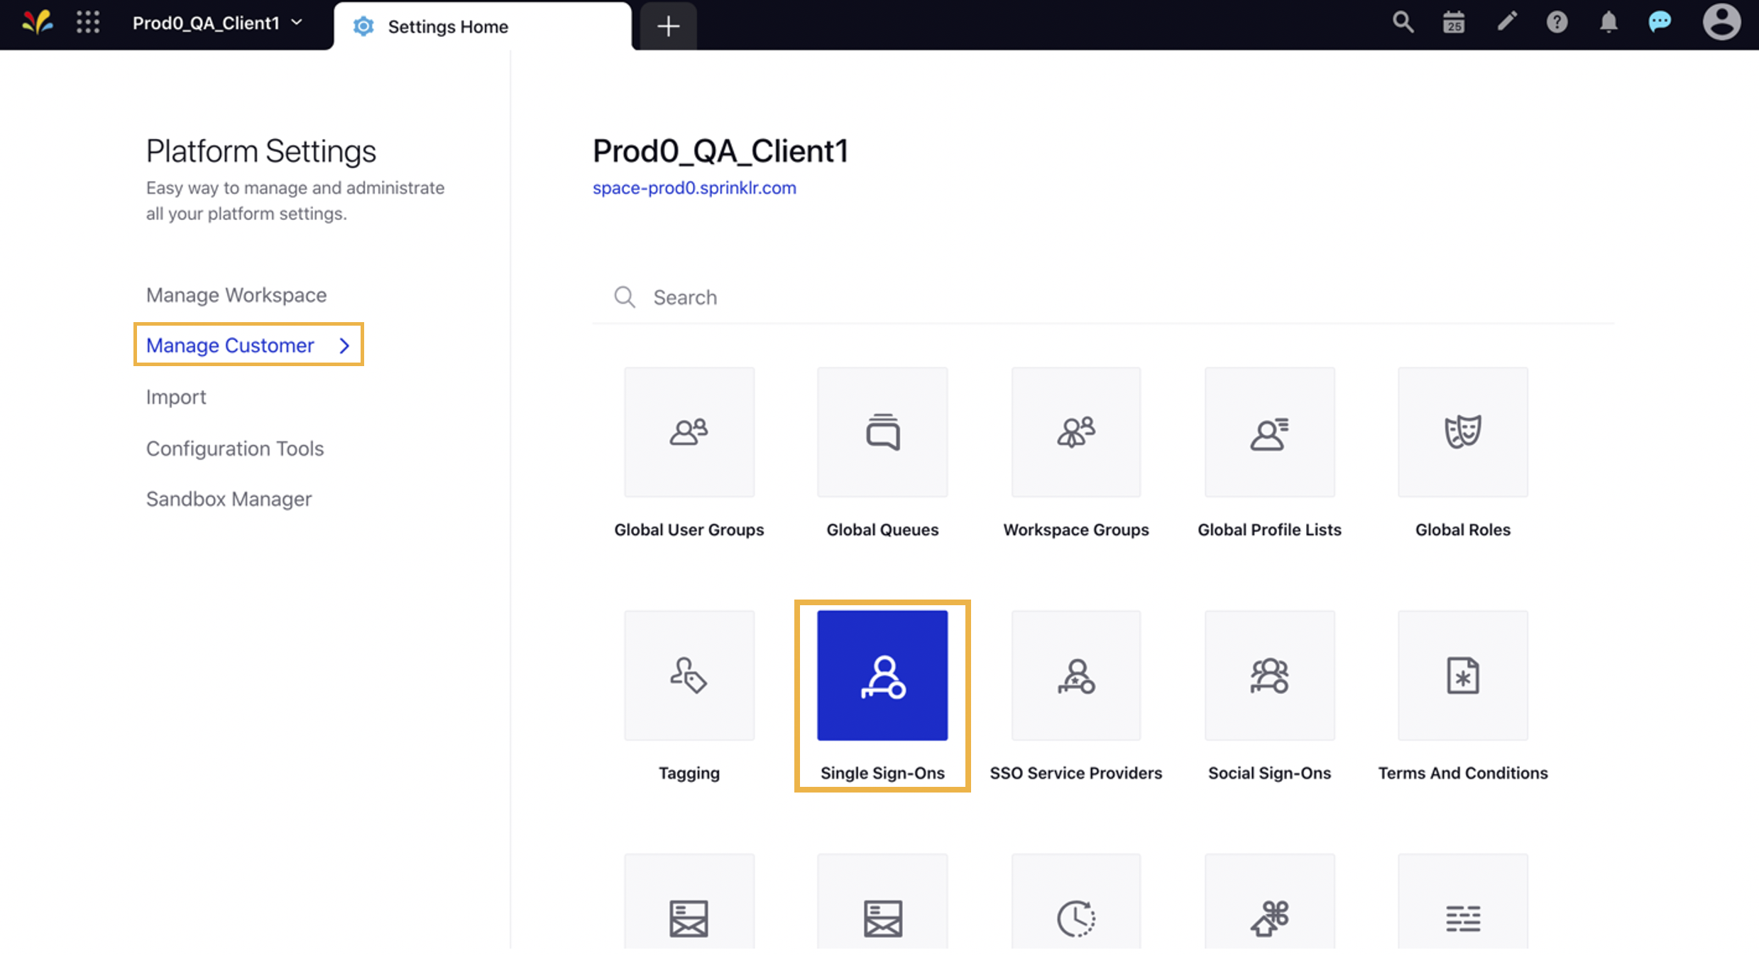This screenshot has height=955, width=1759.
Task: Click the Tagging label
Action: tap(689, 773)
